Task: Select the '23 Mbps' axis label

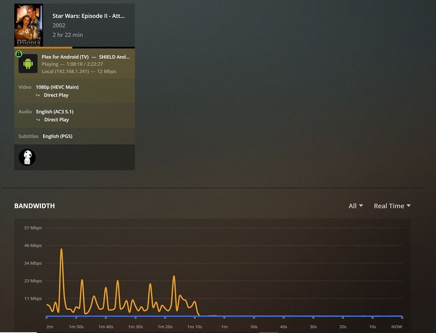Action: click(33, 281)
